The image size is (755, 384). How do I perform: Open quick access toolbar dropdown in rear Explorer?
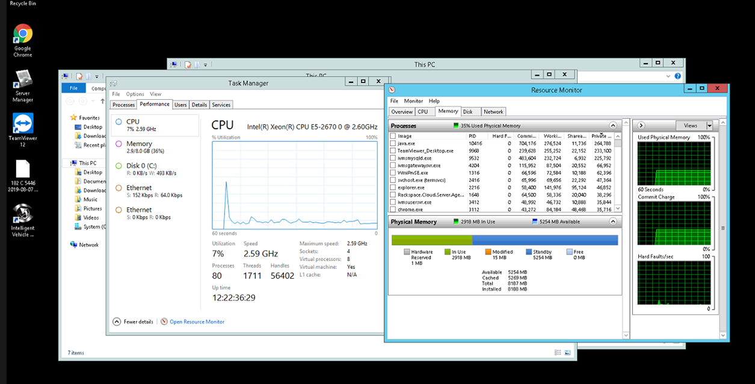pos(205,65)
